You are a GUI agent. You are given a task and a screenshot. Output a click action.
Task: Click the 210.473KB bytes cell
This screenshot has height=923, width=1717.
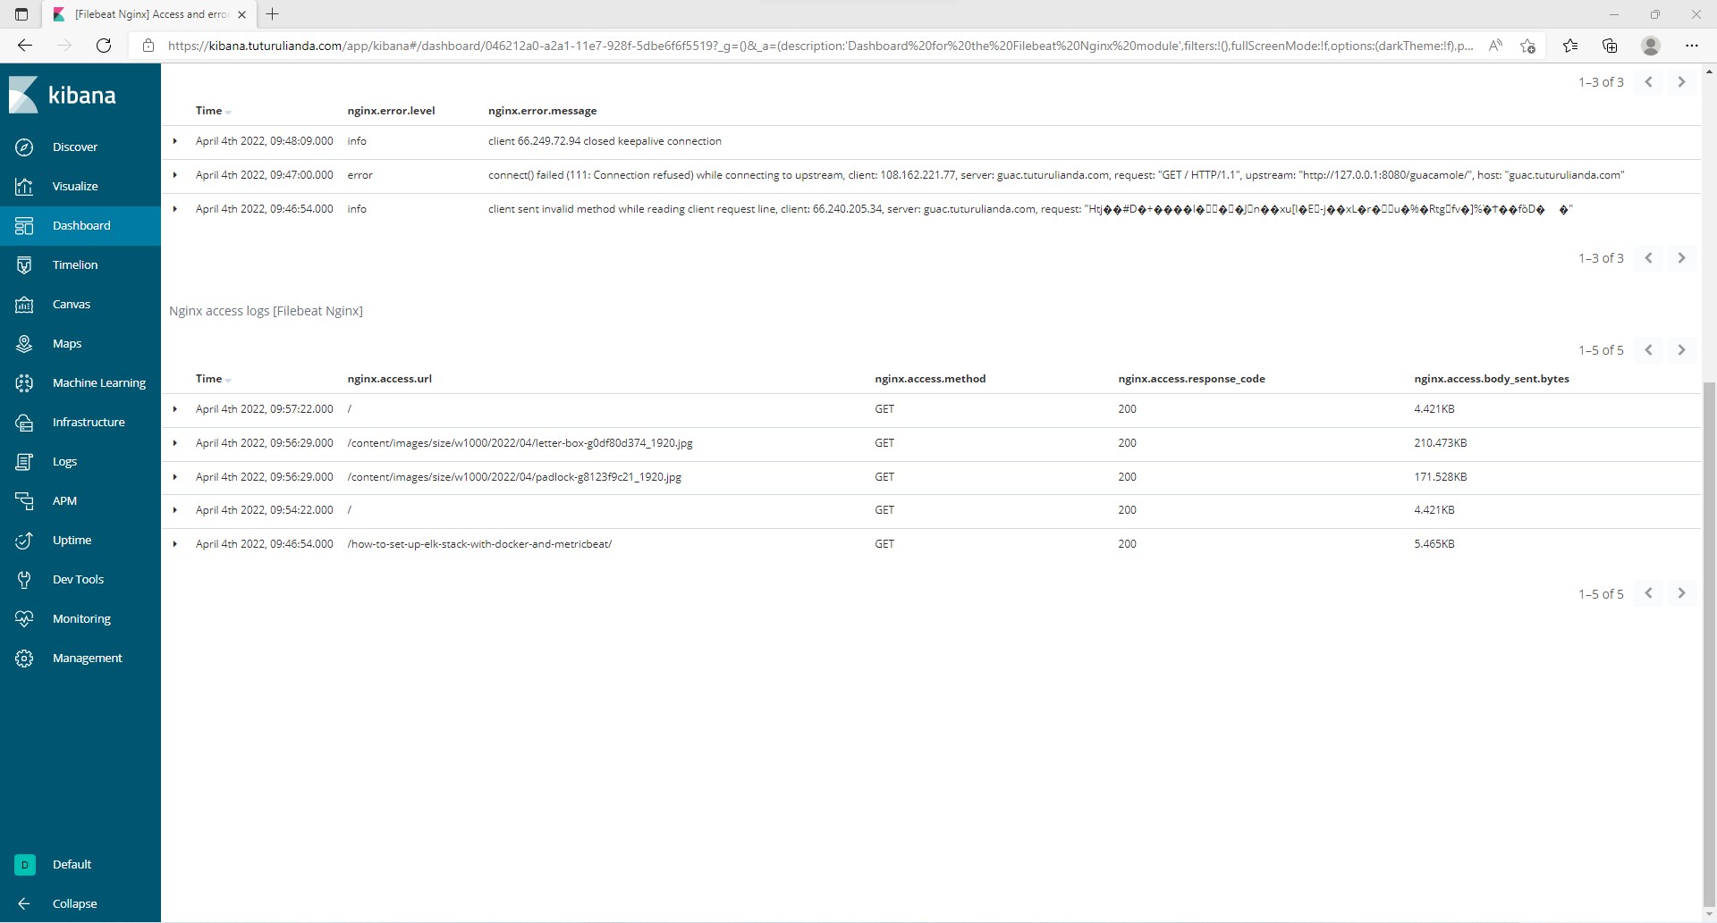pos(1441,443)
